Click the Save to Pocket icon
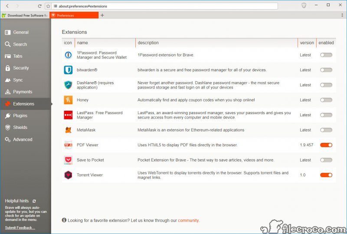 (x=68, y=160)
